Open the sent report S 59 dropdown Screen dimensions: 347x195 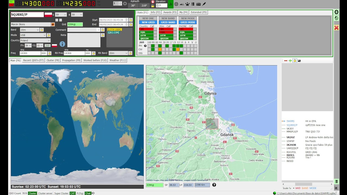click(61, 15)
